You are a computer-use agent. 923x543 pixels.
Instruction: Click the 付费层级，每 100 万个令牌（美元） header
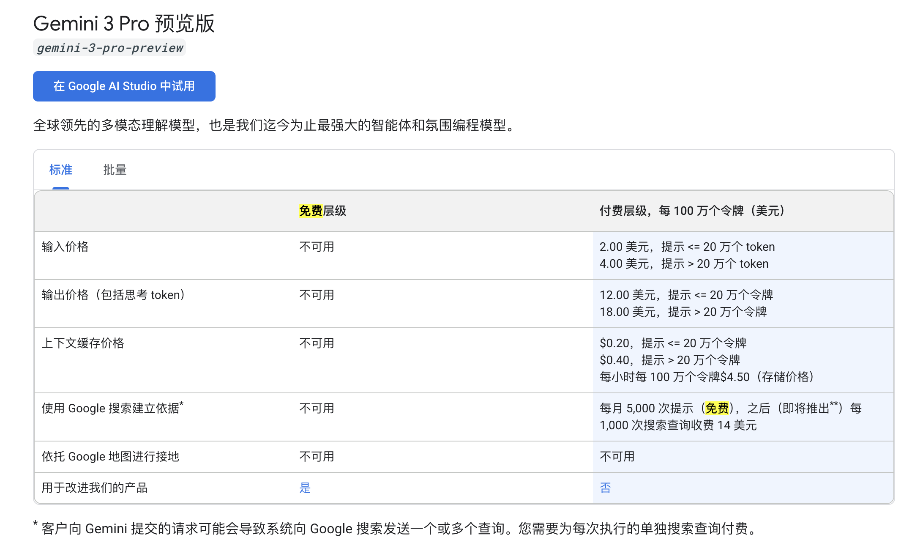point(693,211)
